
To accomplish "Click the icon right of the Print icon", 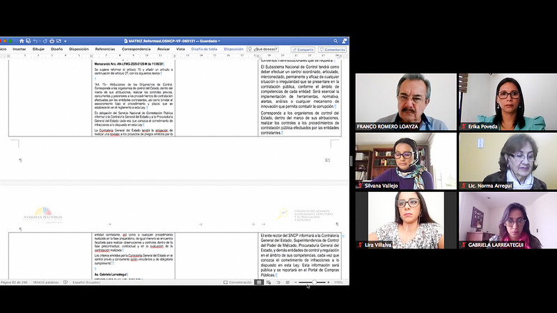I will (x=58, y=41).
